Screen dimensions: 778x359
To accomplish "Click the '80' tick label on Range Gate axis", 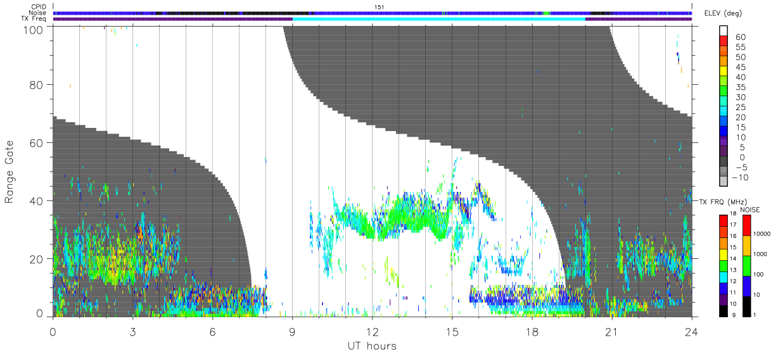I will (35, 85).
